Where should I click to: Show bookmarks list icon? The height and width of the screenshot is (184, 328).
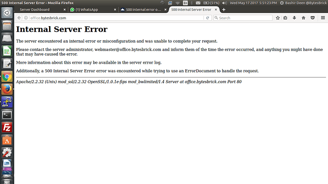(285, 18)
